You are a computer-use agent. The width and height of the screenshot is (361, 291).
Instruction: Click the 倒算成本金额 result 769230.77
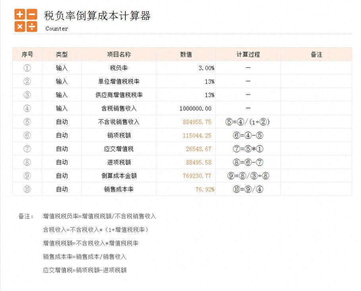197,176
